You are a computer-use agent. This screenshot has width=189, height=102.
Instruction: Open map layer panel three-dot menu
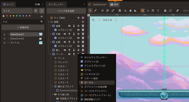click(x=84, y=4)
